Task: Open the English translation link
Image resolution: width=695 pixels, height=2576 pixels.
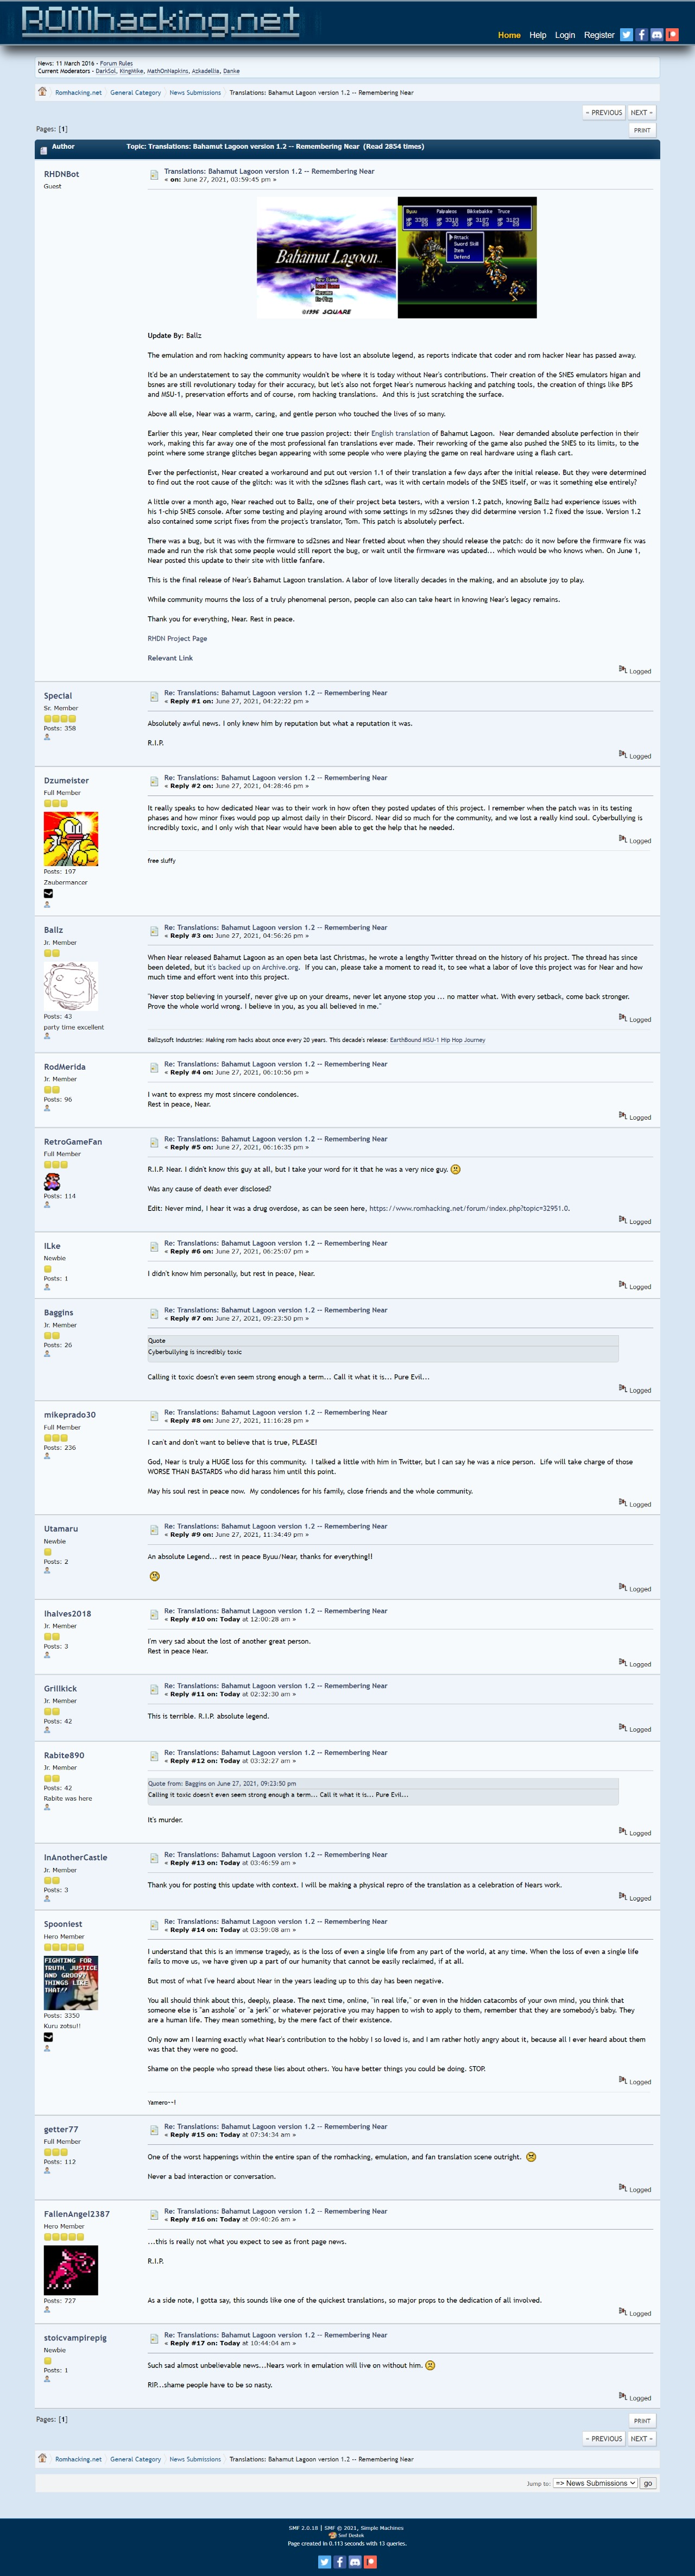Action: click(400, 433)
